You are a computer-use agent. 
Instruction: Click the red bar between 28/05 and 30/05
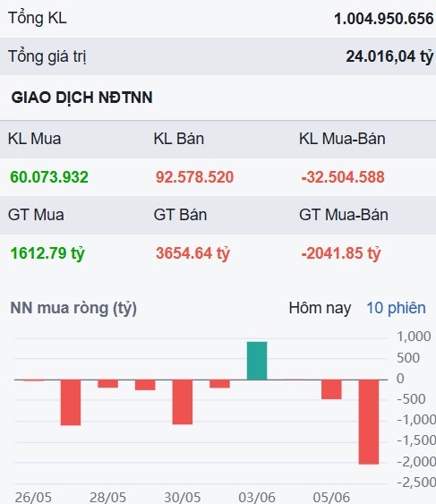click(x=145, y=385)
